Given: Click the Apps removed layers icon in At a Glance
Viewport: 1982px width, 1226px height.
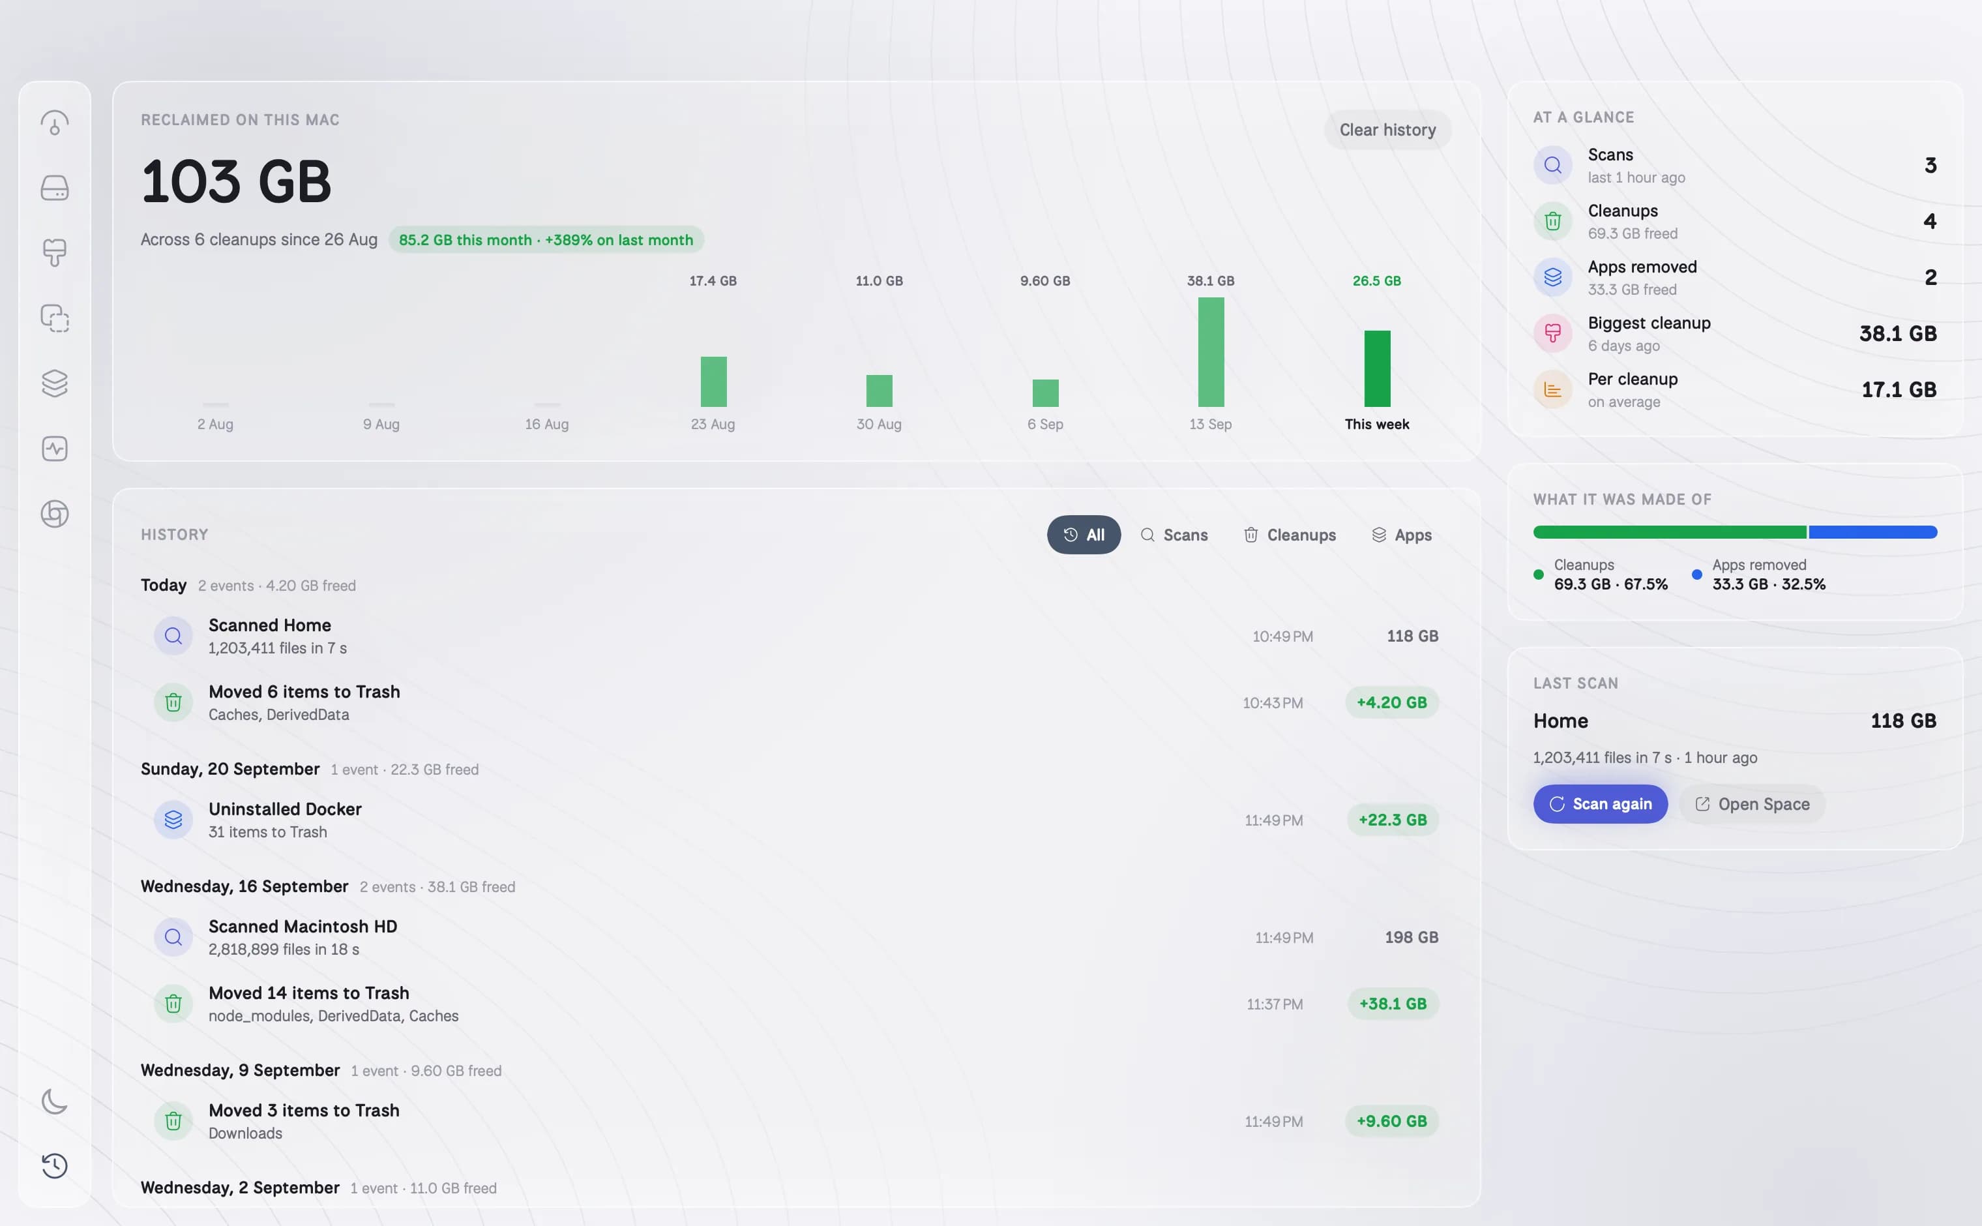Looking at the screenshot, I should (x=1552, y=277).
